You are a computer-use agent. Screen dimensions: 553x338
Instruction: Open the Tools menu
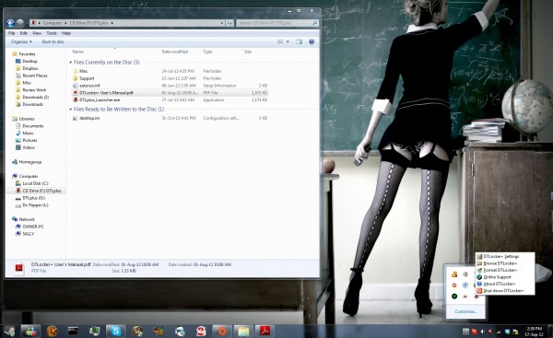click(x=52, y=33)
